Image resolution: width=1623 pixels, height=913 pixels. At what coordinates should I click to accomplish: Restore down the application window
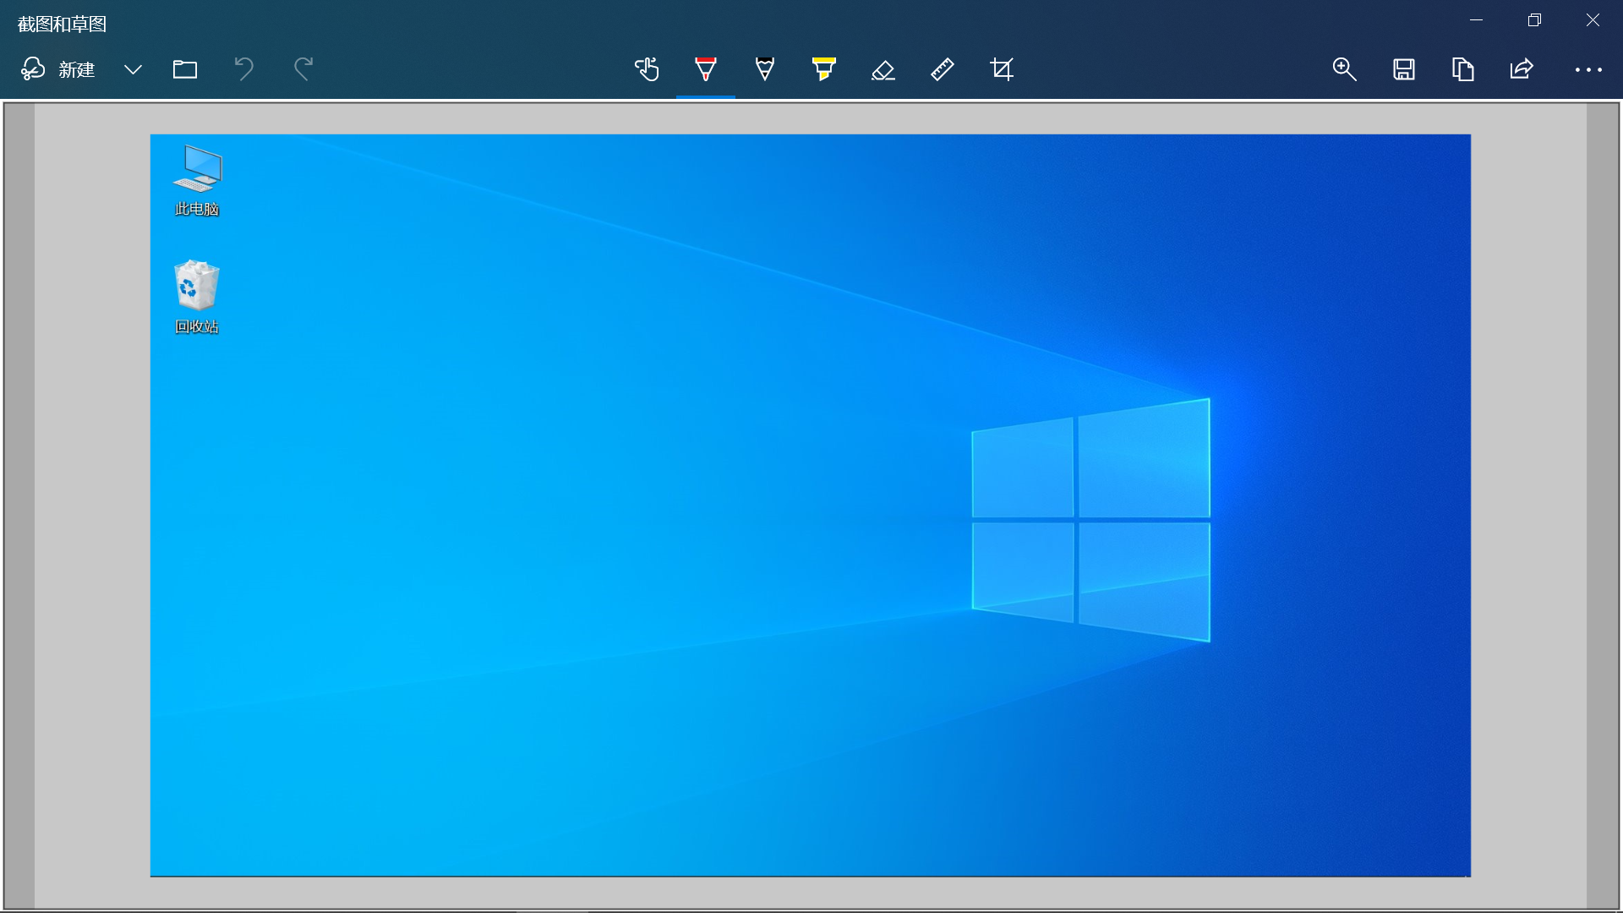(x=1536, y=19)
